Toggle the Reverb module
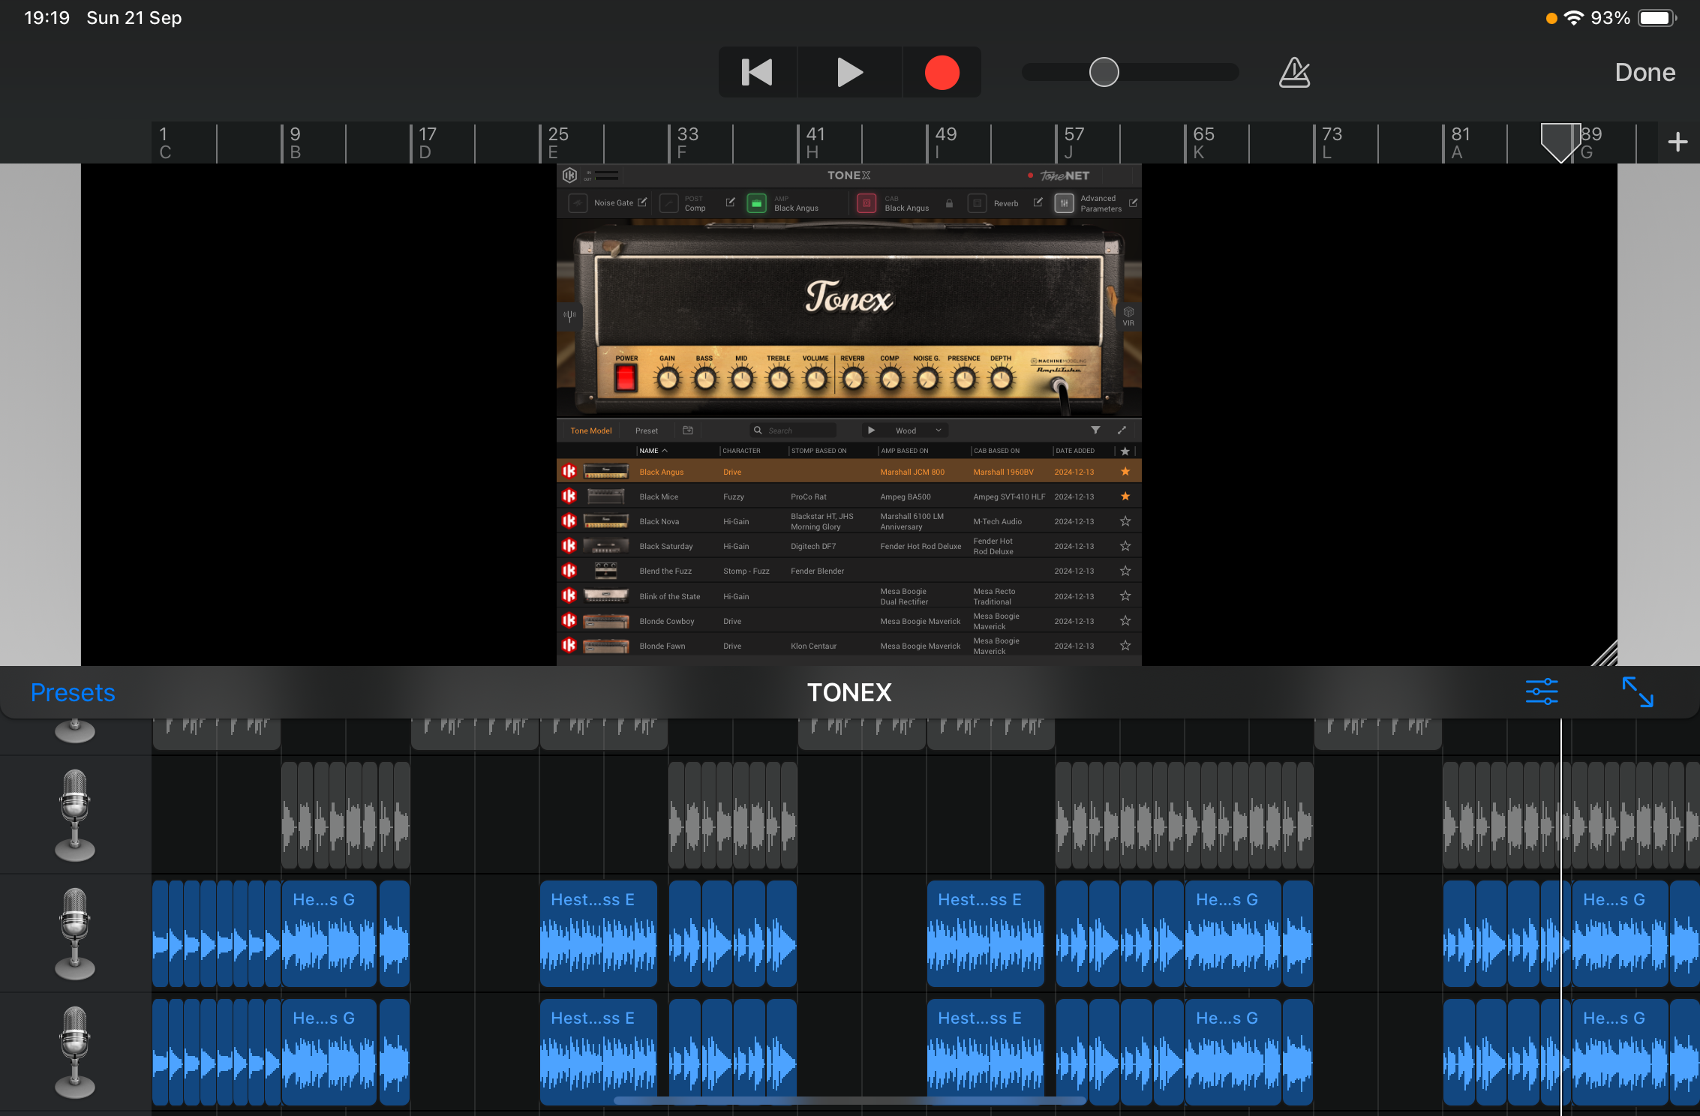This screenshot has height=1116, width=1700. point(978,203)
